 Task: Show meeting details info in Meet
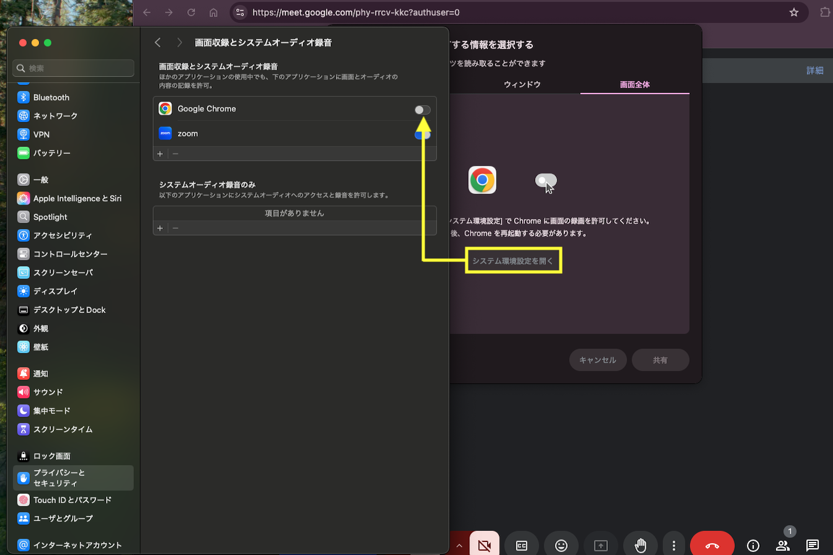point(753,545)
